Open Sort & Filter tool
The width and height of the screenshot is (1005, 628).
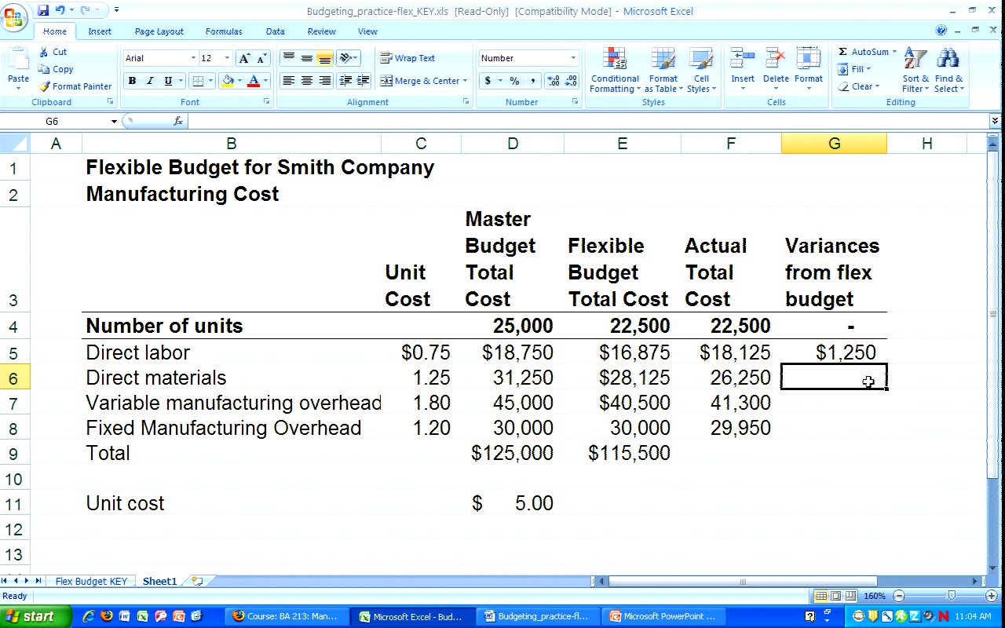click(915, 71)
